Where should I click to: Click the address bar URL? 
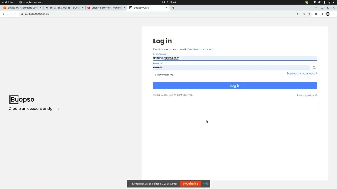(37, 14)
